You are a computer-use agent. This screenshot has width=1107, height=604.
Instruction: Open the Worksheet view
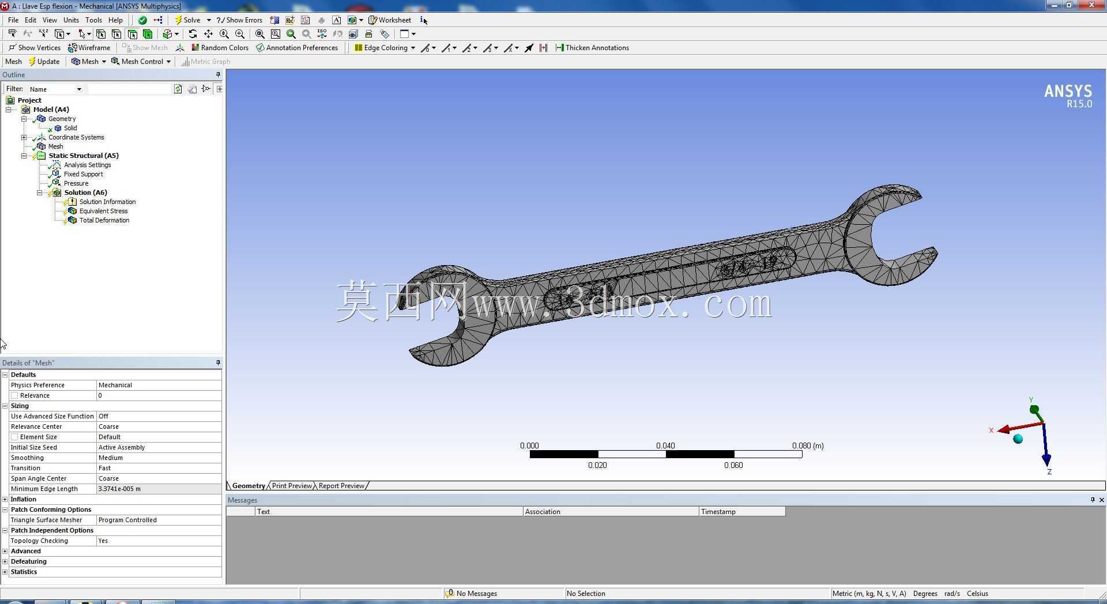[x=390, y=20]
